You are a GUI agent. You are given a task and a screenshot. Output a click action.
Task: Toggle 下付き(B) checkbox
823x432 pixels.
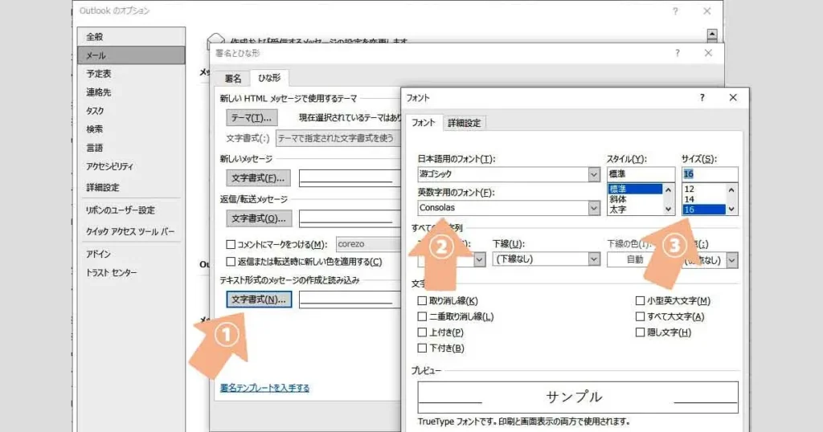[x=422, y=348]
